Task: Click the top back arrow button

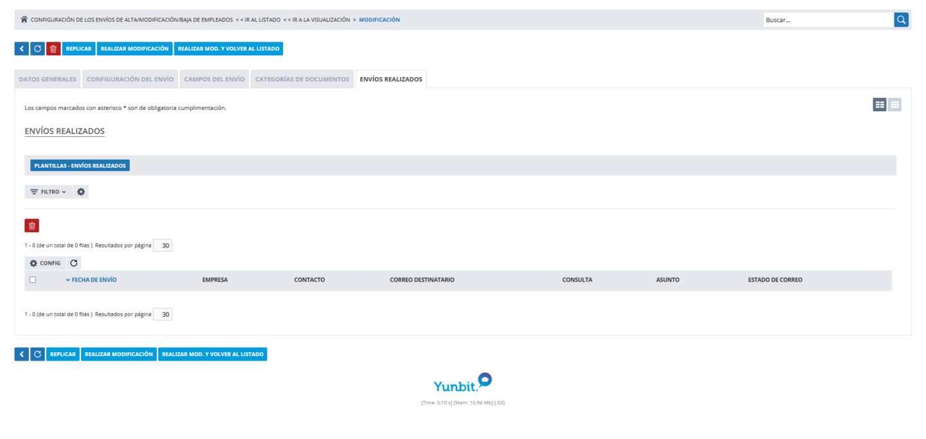Action: (21, 49)
